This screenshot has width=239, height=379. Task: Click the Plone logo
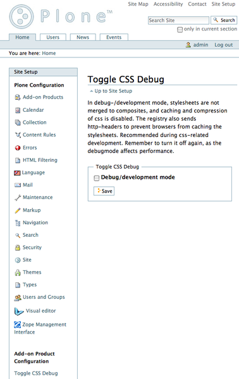[61, 16]
